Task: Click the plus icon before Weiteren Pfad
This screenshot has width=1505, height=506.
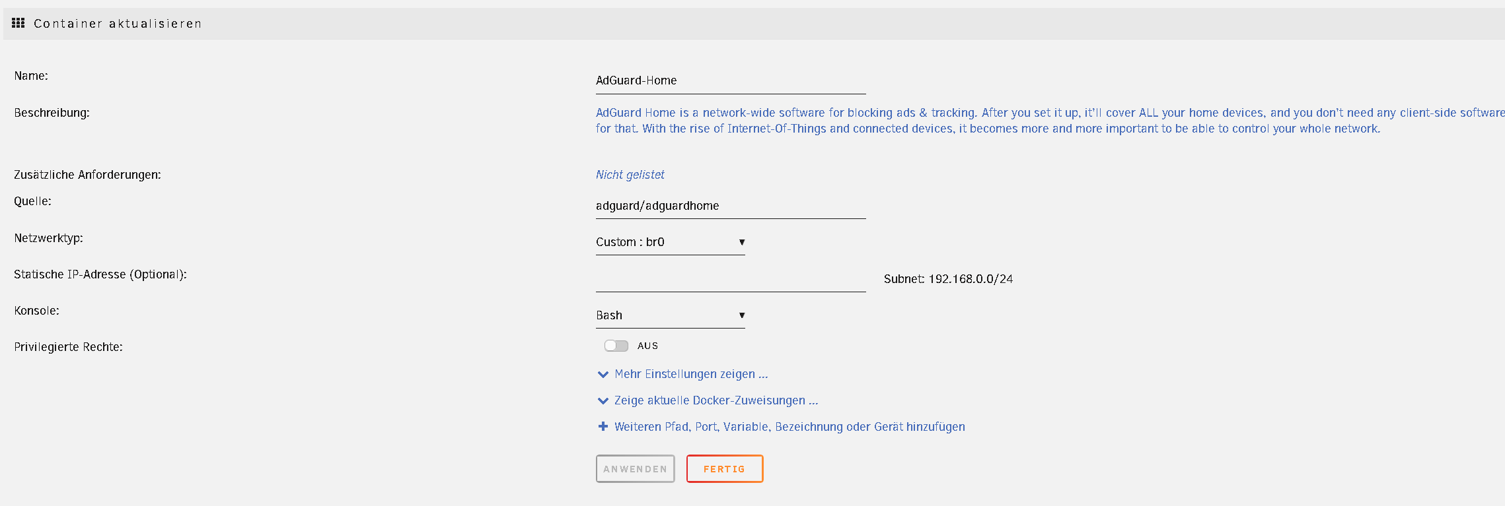Action: click(x=603, y=427)
